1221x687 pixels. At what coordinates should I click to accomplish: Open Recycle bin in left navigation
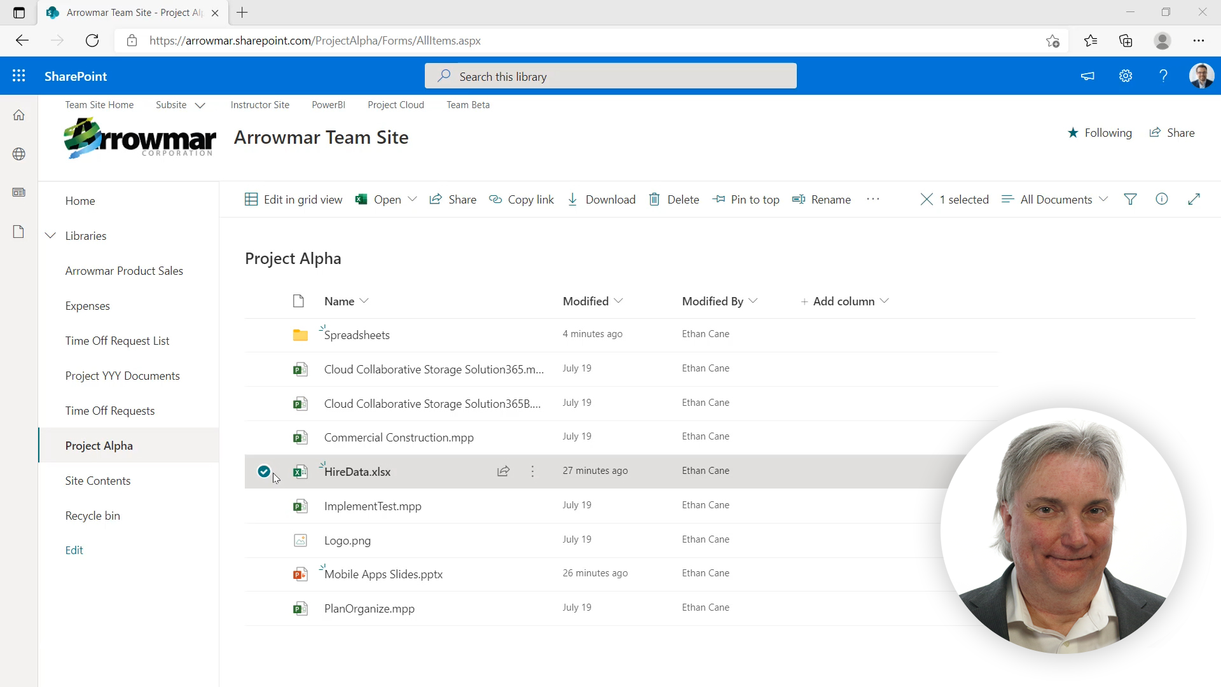[x=92, y=515]
